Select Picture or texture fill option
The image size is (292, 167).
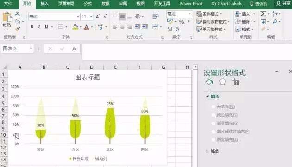coord(213,131)
